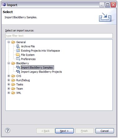
Task: Collapse the BlackBerry tree node
Action: [9, 63]
